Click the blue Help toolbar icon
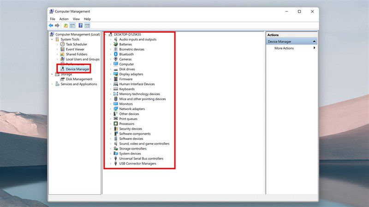369x207 pixels. tap(80, 25)
